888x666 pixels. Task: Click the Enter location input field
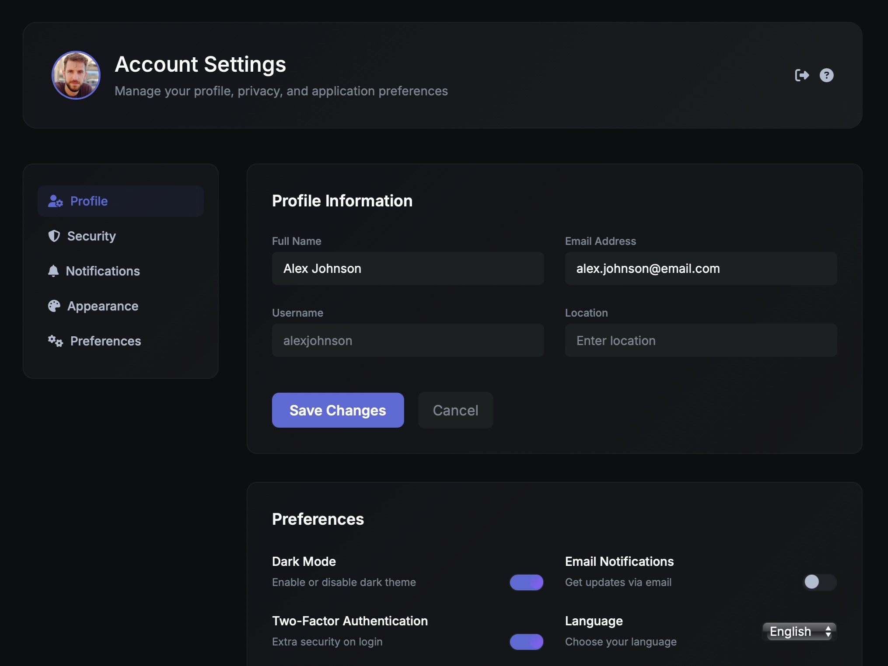[700, 340]
